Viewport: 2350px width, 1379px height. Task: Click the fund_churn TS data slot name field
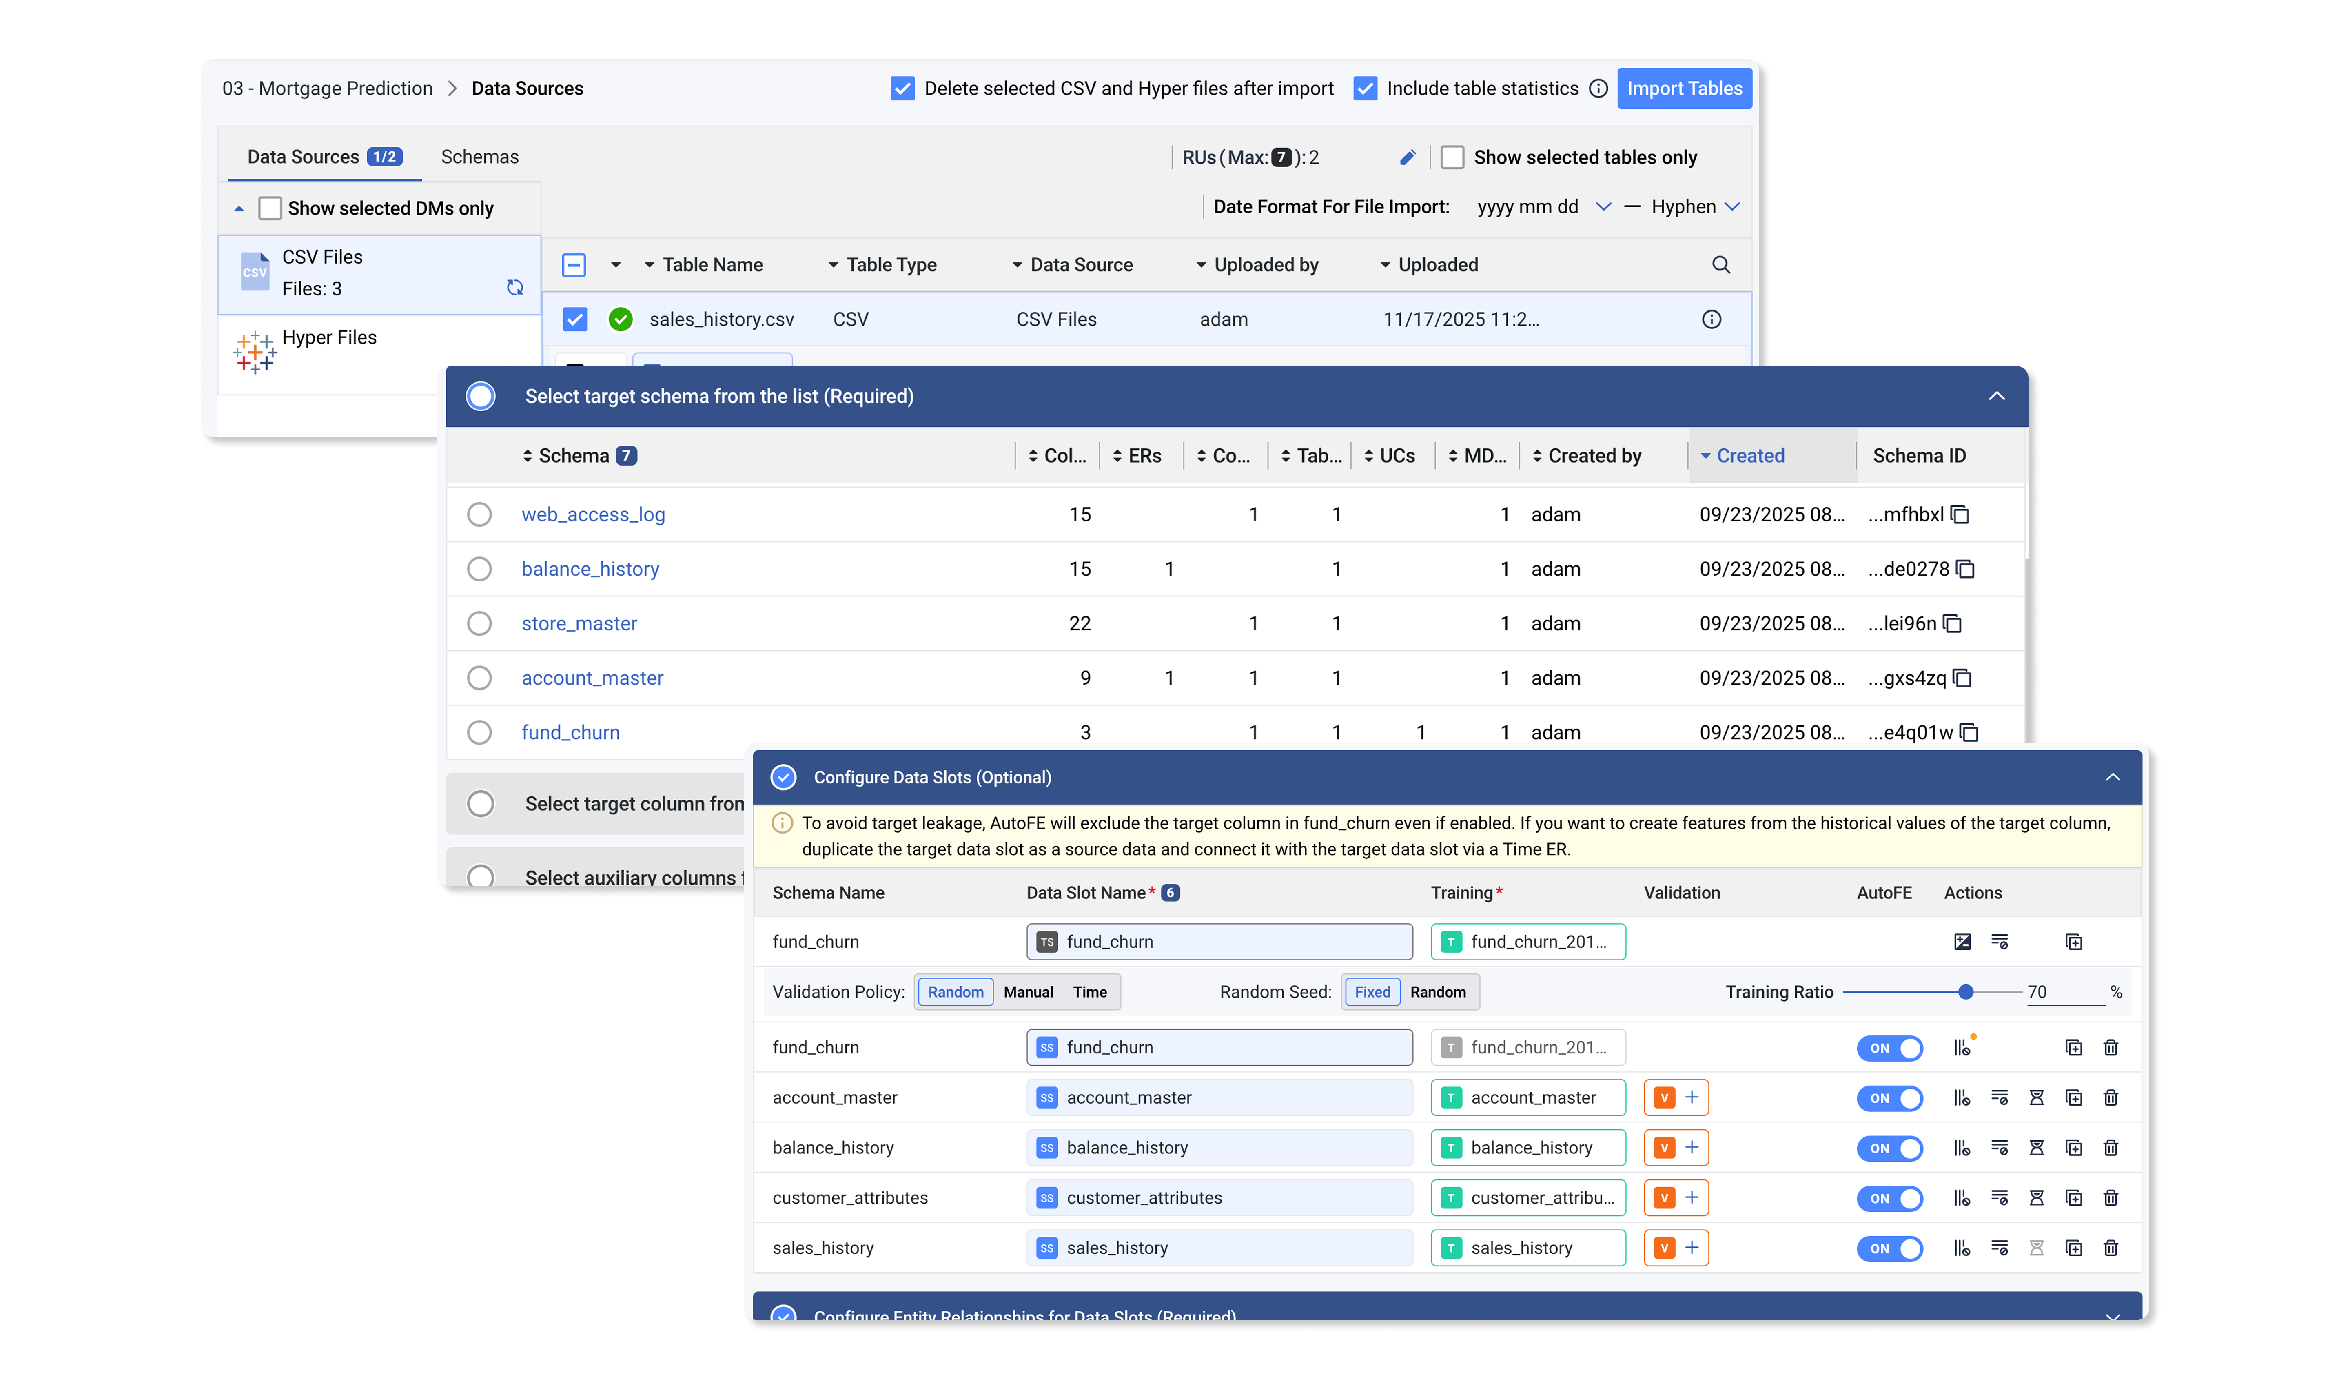pyautogui.click(x=1220, y=942)
